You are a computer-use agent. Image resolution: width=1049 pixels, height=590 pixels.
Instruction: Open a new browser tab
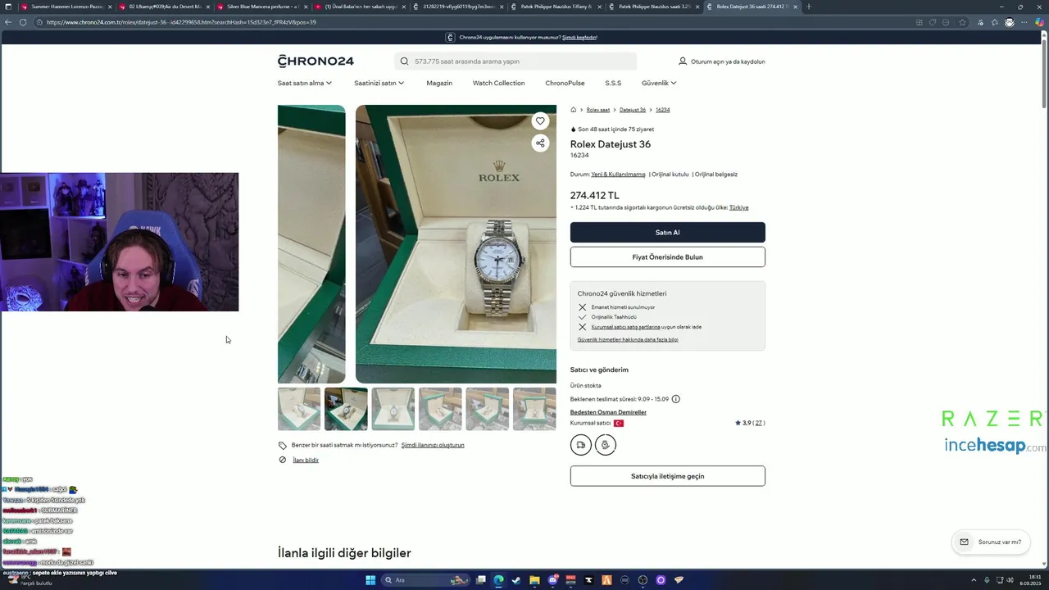809,7
